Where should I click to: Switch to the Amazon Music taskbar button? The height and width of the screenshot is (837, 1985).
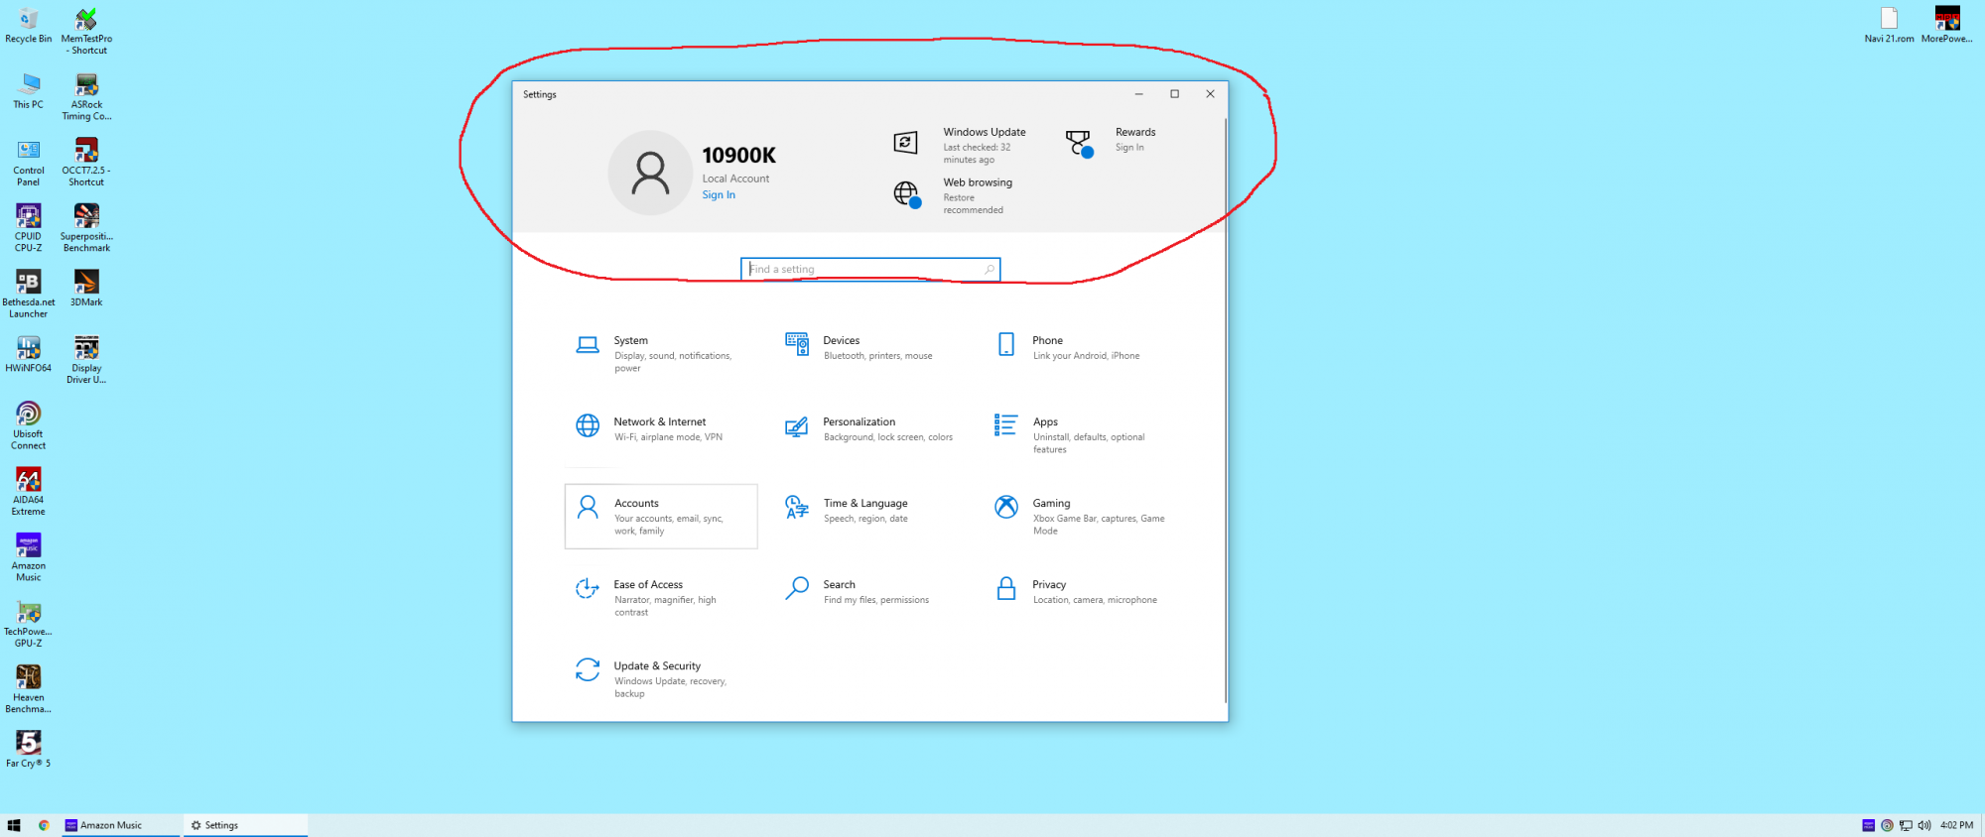(121, 825)
